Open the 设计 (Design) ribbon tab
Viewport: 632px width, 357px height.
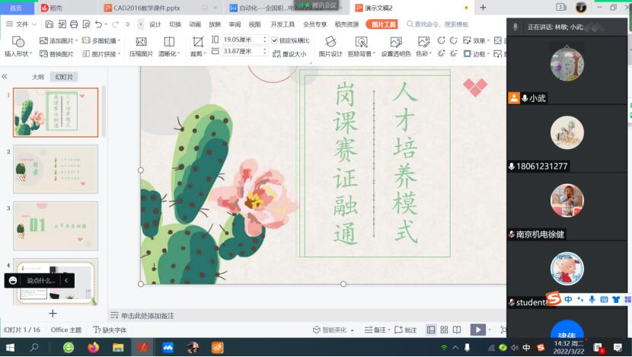tap(155, 24)
